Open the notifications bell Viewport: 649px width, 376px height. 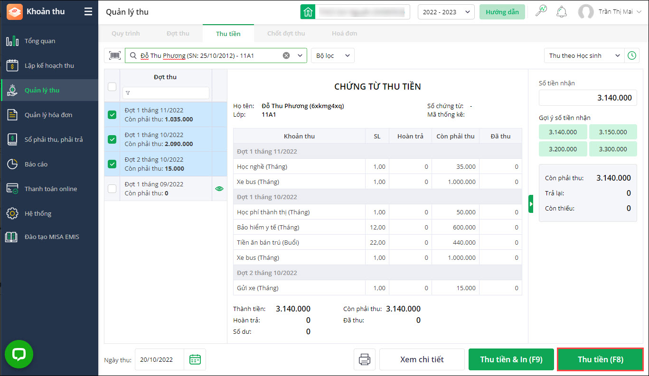pos(562,12)
